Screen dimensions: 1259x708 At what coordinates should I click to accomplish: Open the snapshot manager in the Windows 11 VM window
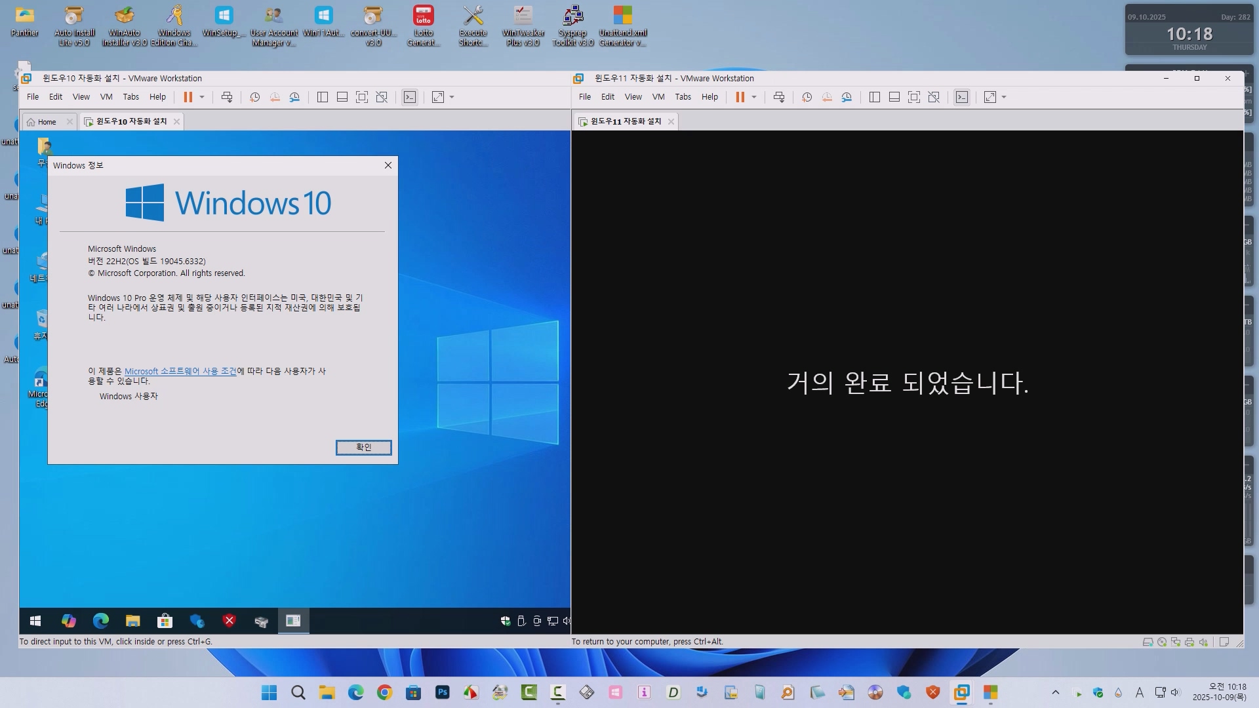click(847, 97)
